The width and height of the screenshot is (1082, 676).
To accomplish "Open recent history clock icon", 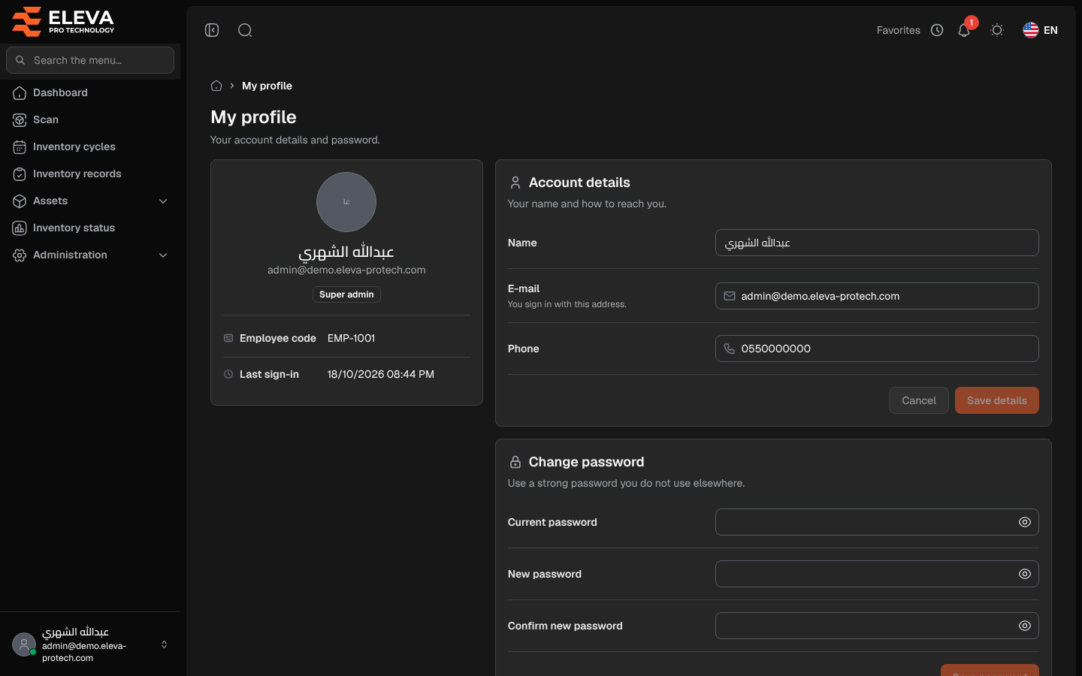I will click(937, 30).
